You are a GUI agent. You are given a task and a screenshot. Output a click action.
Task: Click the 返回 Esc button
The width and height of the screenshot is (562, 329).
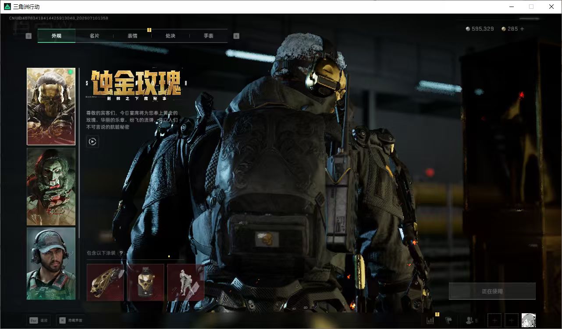point(38,321)
